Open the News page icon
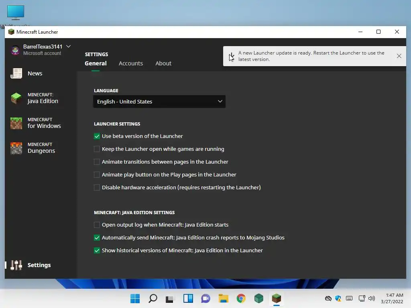This screenshot has height=308, width=411. coord(16,73)
